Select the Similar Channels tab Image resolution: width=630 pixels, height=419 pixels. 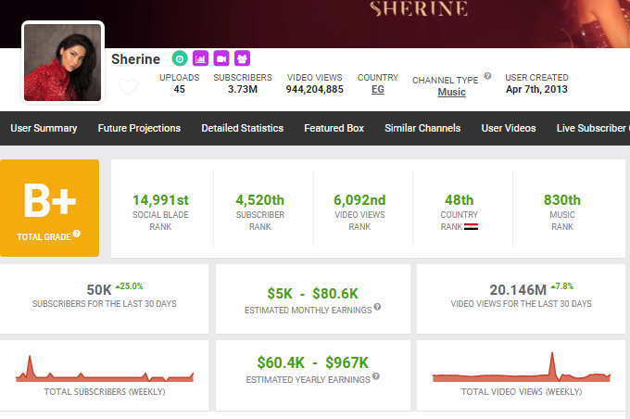coord(422,128)
